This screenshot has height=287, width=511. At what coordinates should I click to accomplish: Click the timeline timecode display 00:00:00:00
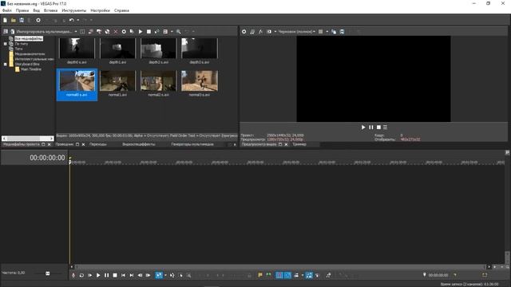(x=47, y=158)
